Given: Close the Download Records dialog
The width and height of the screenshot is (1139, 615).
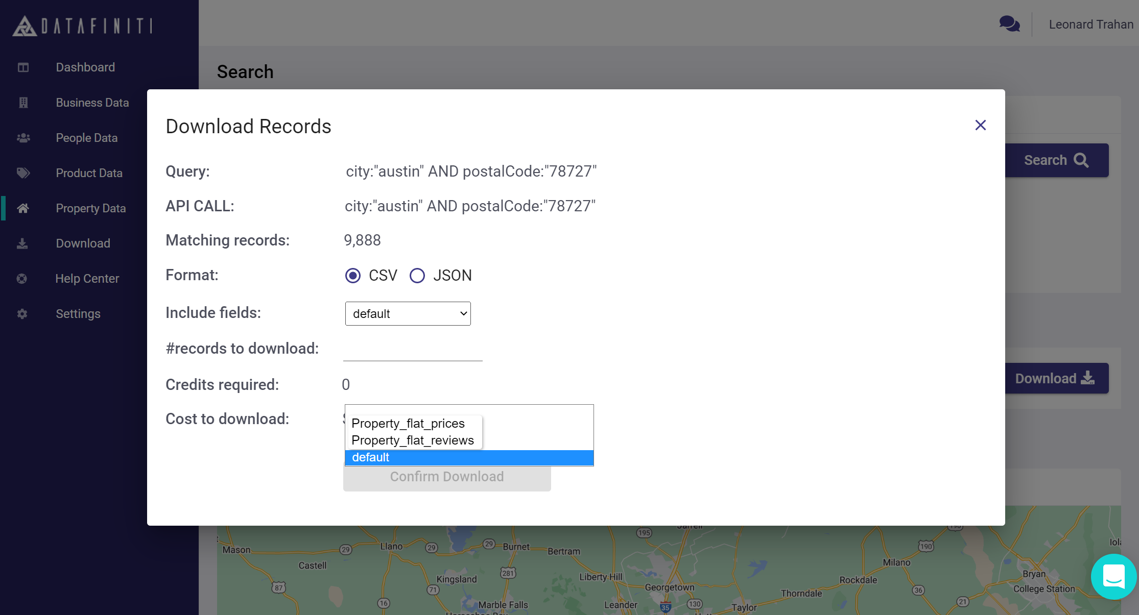Looking at the screenshot, I should click(980, 125).
